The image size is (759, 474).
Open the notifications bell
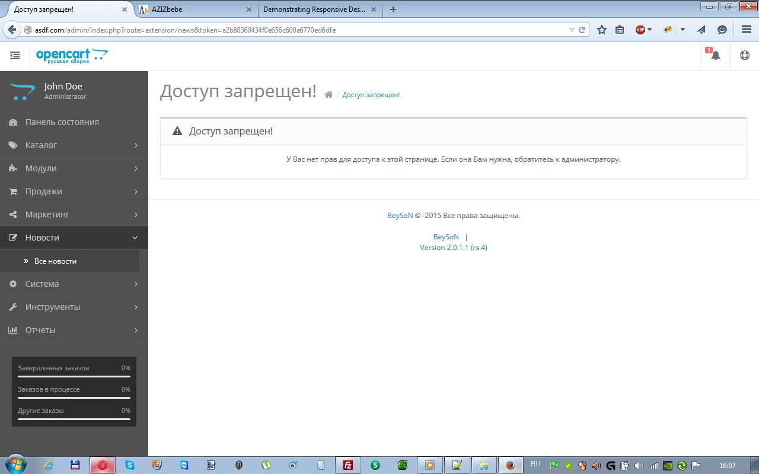[x=716, y=55]
